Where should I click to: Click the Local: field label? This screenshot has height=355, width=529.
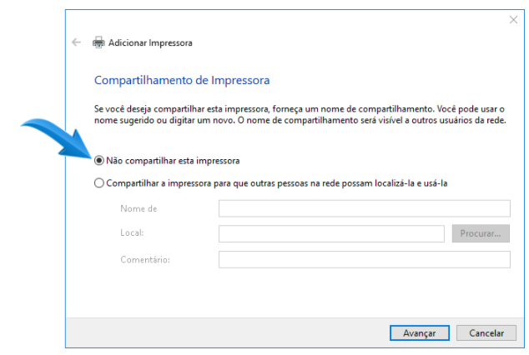click(x=132, y=232)
